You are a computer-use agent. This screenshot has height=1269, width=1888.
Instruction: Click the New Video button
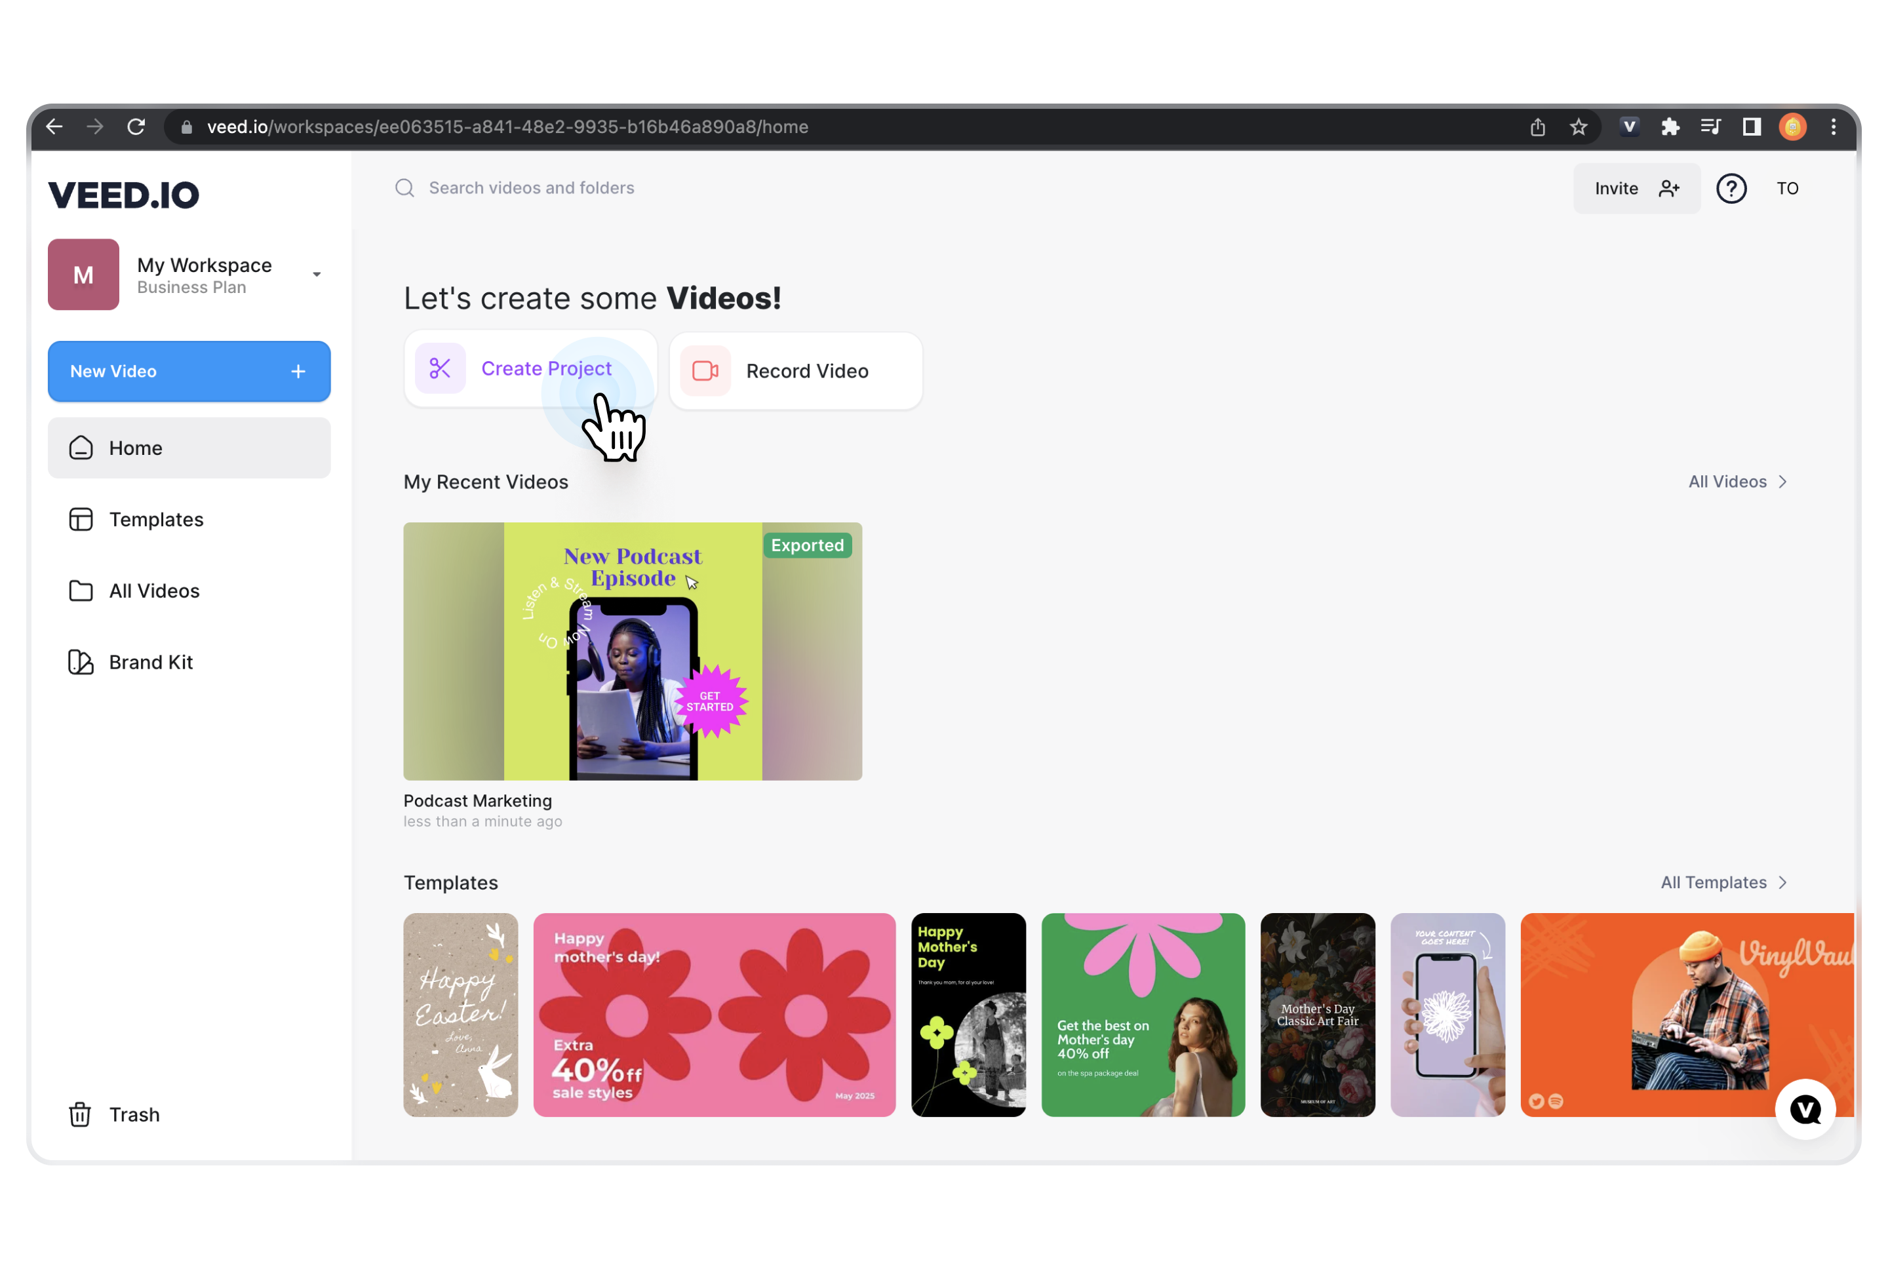pos(187,371)
